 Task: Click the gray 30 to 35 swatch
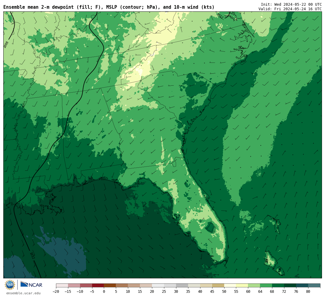(x=182, y=286)
